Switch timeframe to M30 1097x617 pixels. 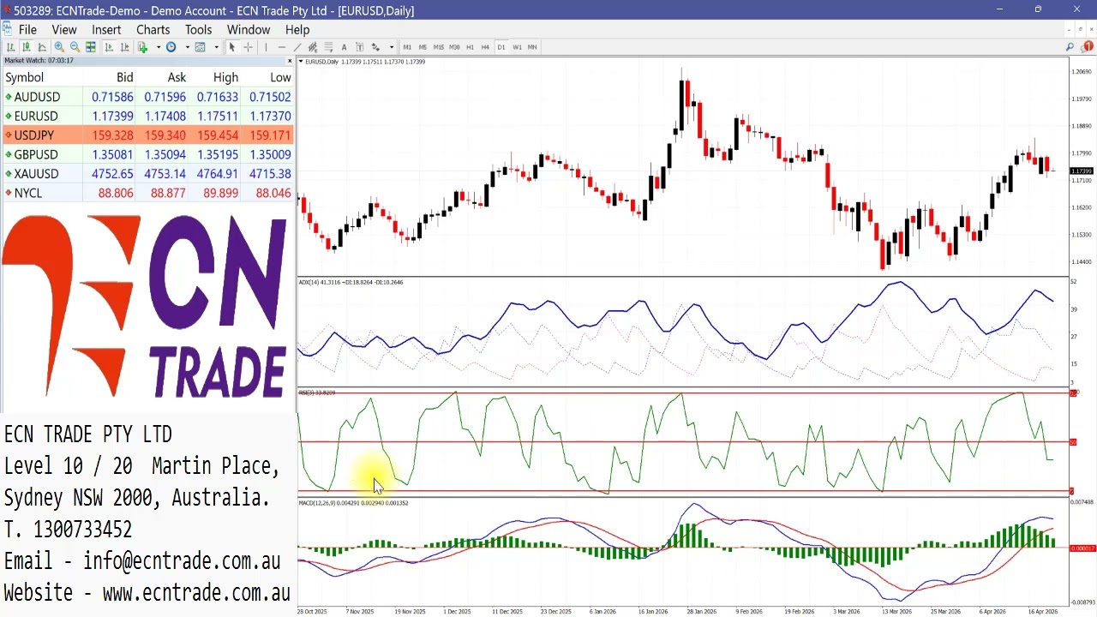454,47
